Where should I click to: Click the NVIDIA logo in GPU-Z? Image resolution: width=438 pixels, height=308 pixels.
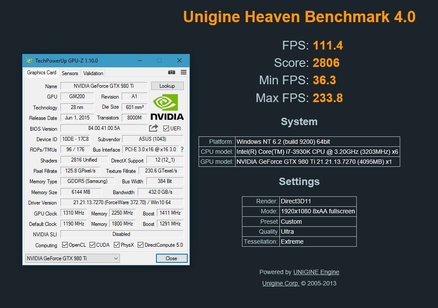pyautogui.click(x=167, y=107)
